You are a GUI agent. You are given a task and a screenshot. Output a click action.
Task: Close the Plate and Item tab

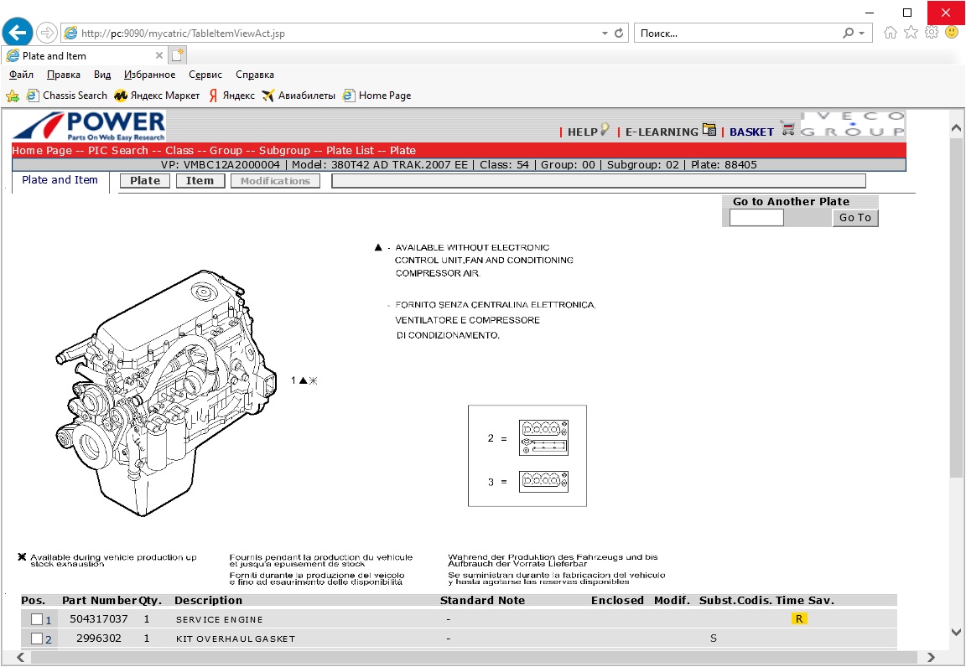(x=159, y=55)
